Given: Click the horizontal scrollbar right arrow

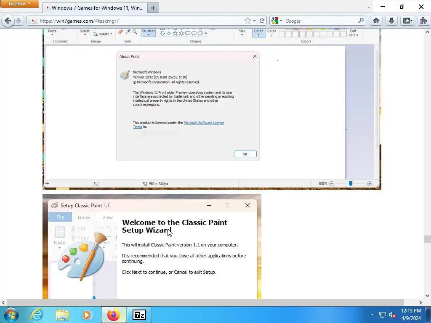Looking at the screenshot, I should tap(420, 302).
